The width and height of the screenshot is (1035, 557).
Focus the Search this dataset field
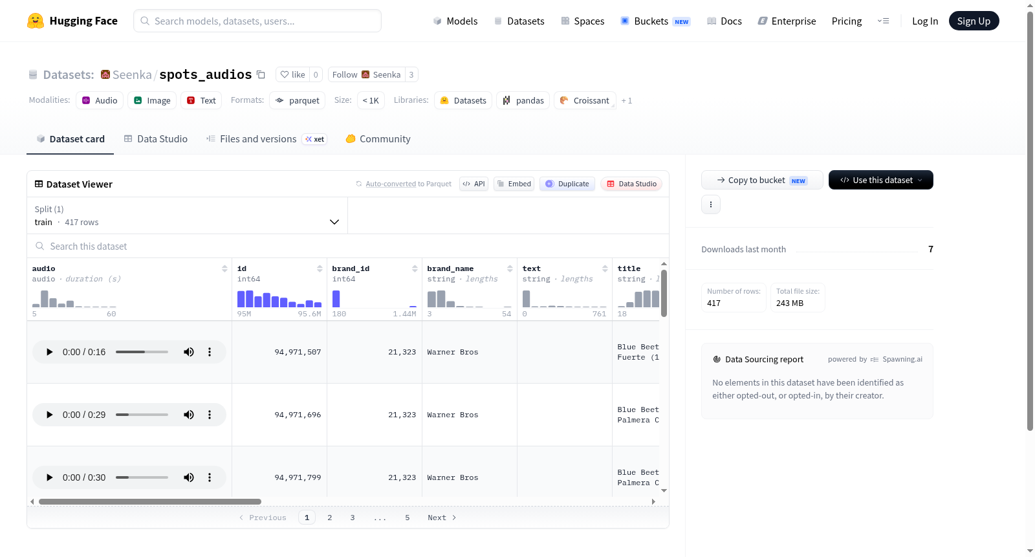point(348,246)
